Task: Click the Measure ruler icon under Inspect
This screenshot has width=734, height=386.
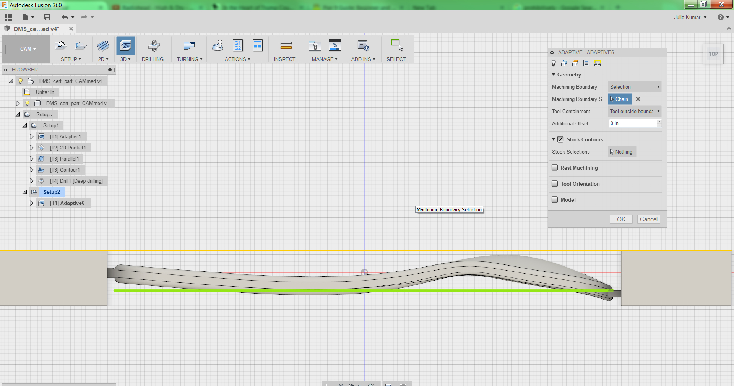Action: click(286, 46)
